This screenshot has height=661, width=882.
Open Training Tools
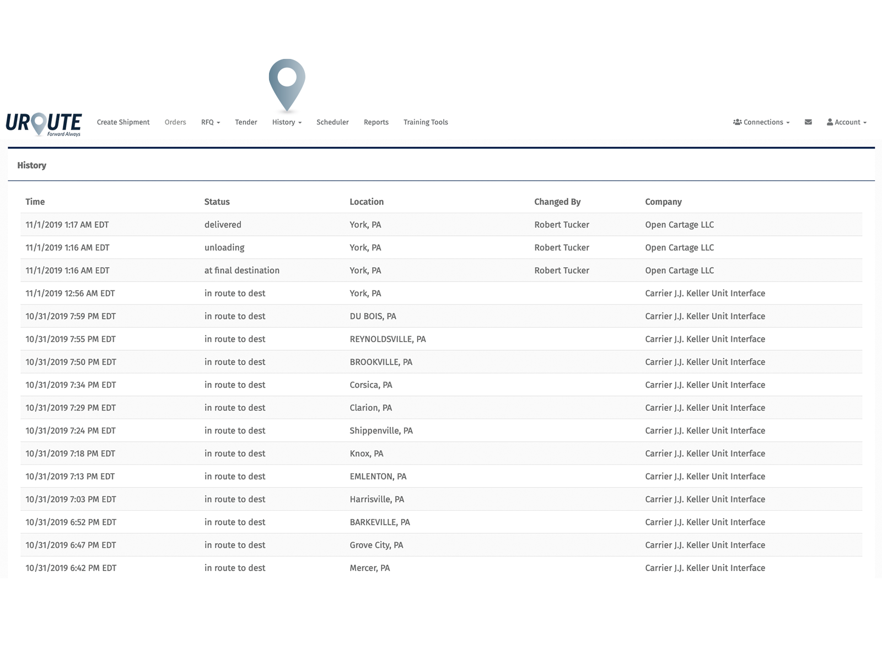coord(426,122)
